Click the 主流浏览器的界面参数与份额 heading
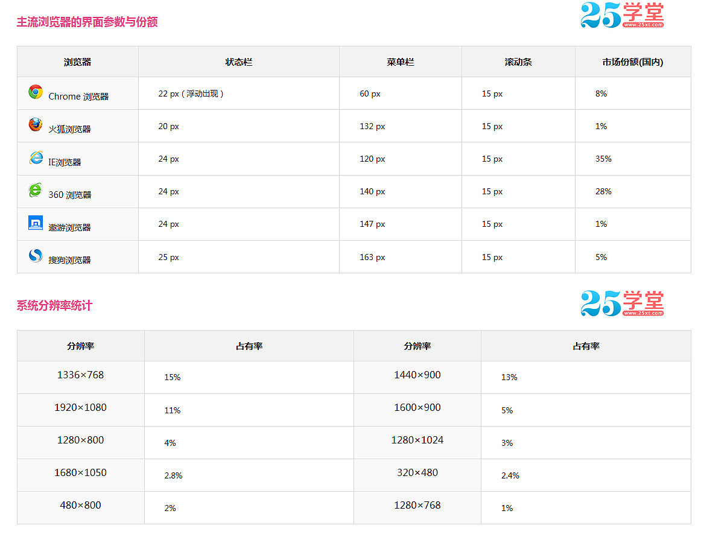 87,22
